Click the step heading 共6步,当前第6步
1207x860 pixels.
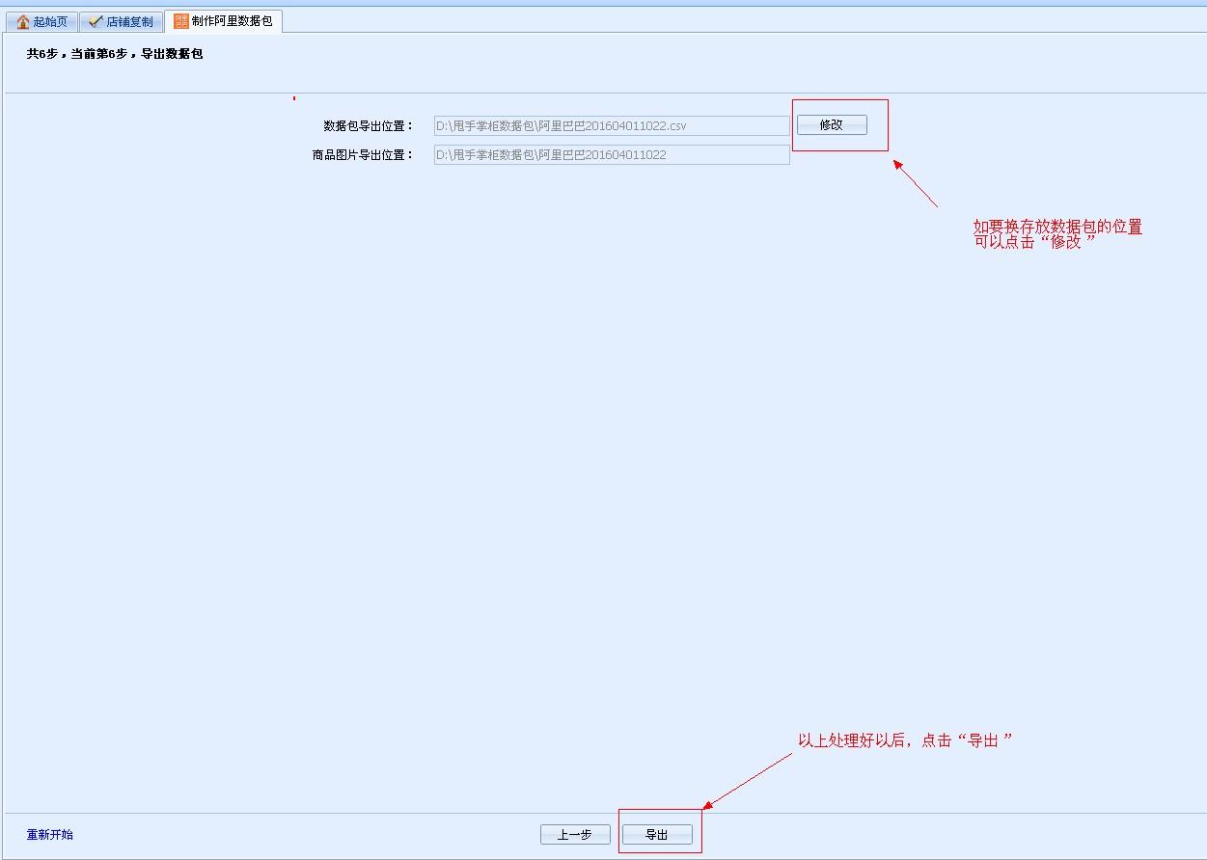[x=115, y=54]
